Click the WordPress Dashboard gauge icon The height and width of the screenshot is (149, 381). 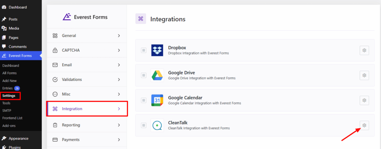(x=4, y=7)
